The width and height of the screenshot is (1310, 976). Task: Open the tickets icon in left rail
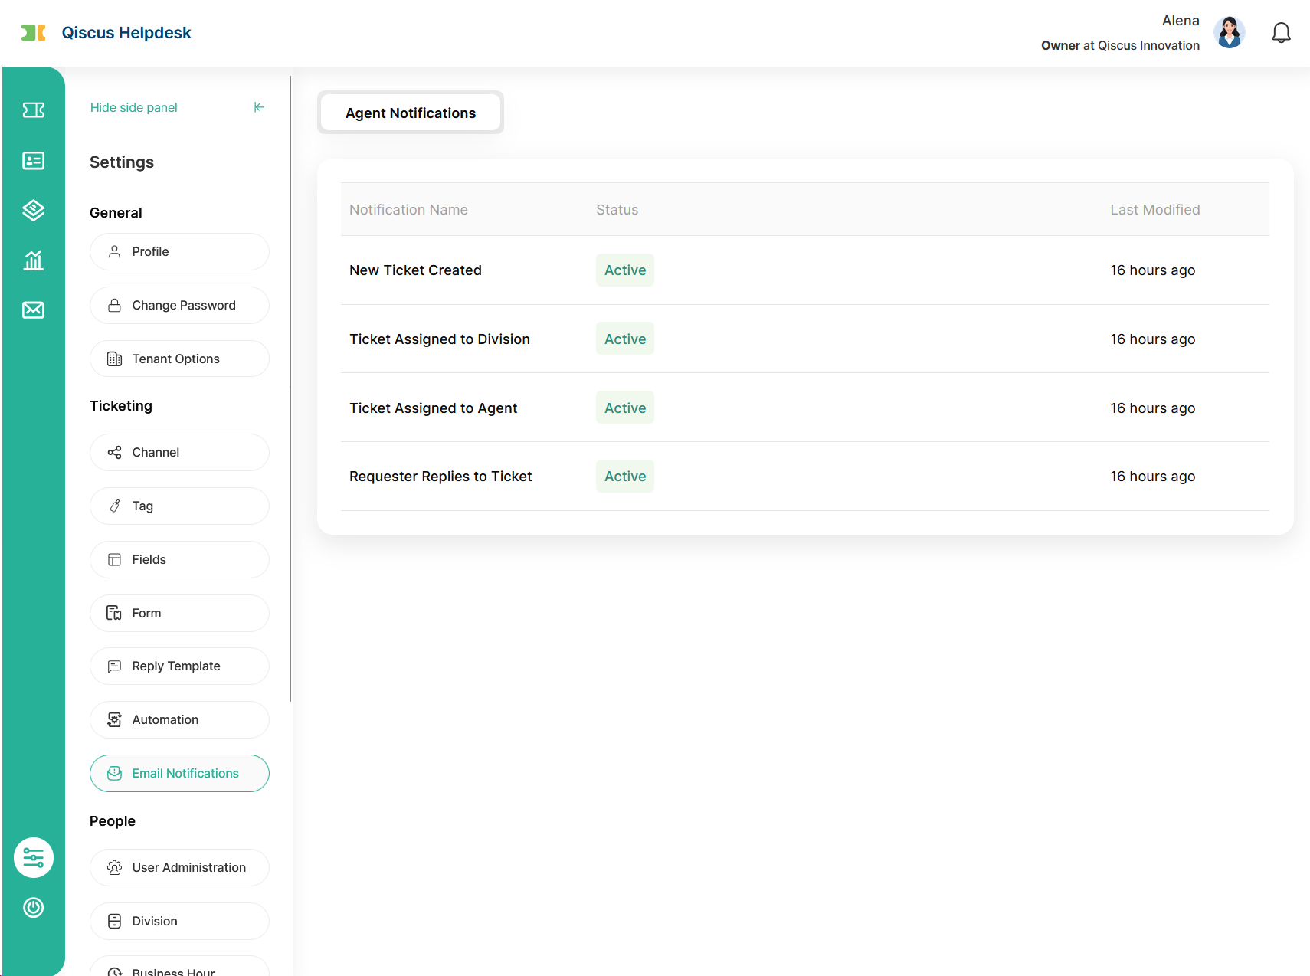tap(33, 110)
